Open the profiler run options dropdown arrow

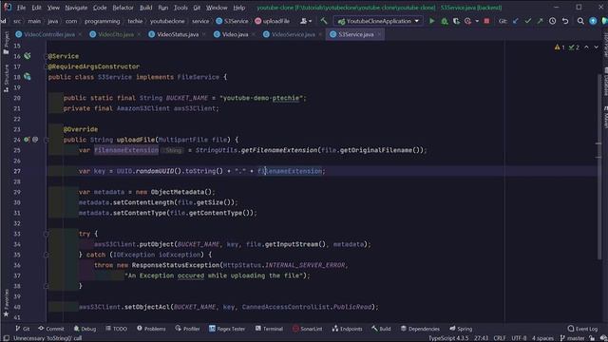(x=477, y=21)
